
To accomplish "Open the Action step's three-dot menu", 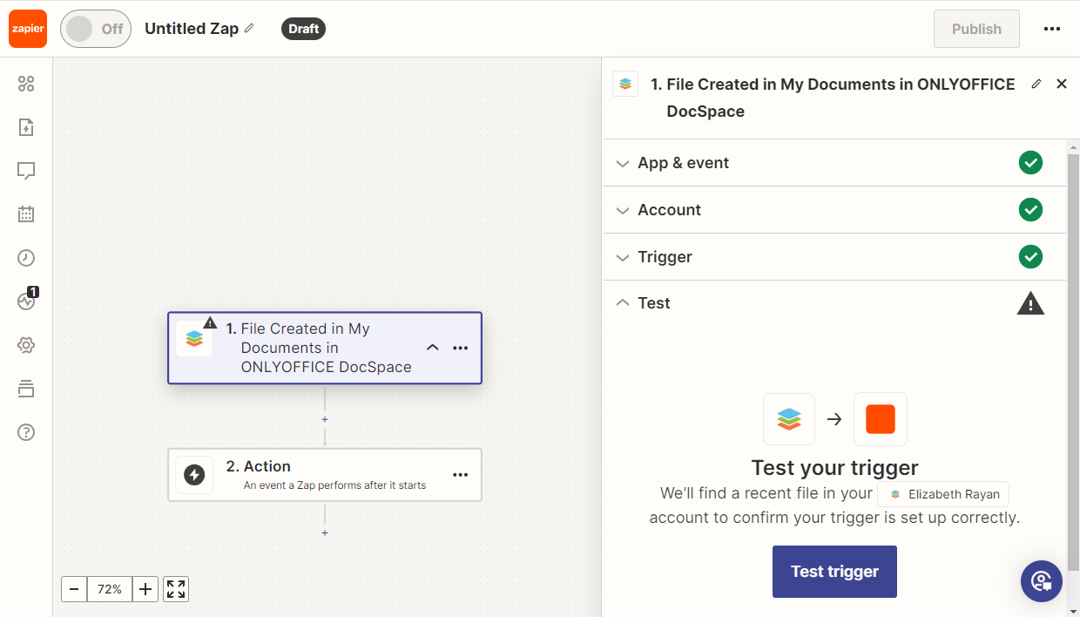I will 461,475.
